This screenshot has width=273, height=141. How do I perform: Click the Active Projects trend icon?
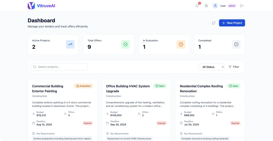click(x=70, y=44)
